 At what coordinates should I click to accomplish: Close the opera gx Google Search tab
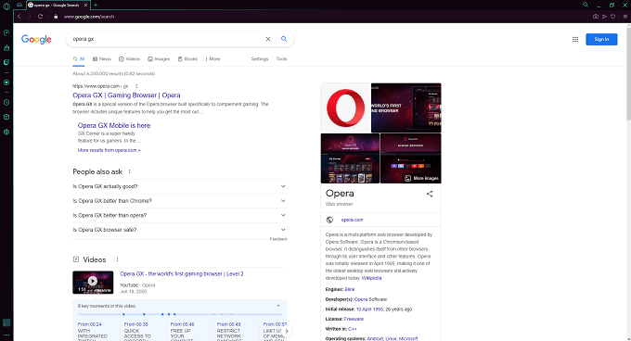(85, 5)
